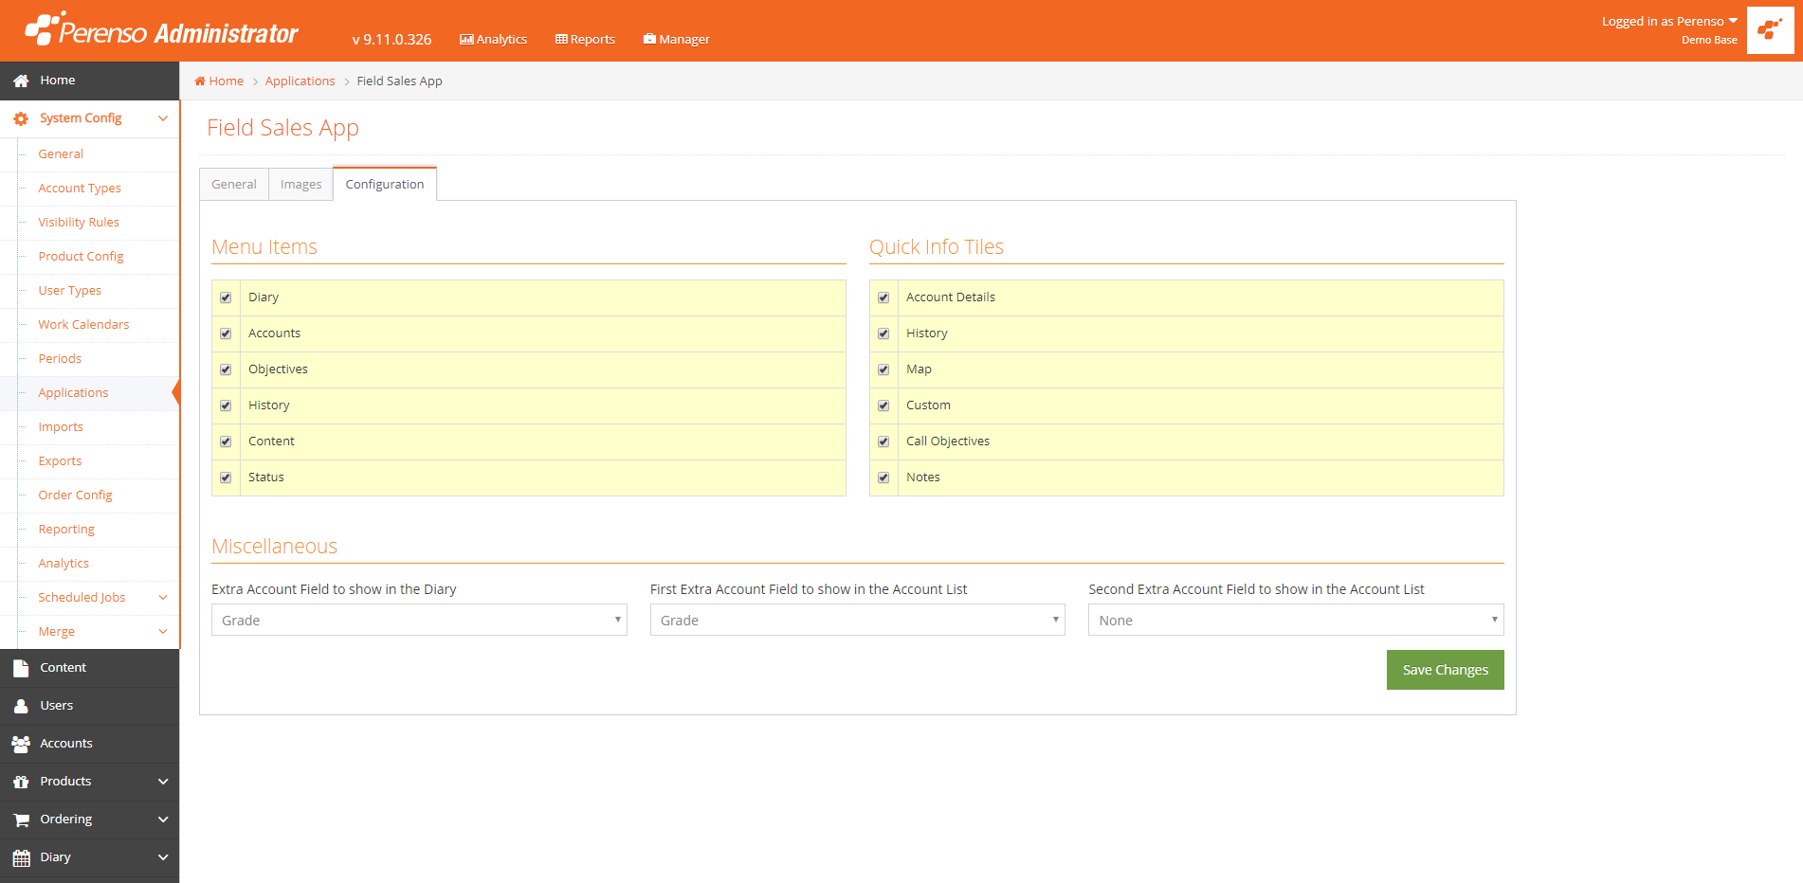Expand the Diary sidebar chevron

pyautogui.click(x=163, y=857)
